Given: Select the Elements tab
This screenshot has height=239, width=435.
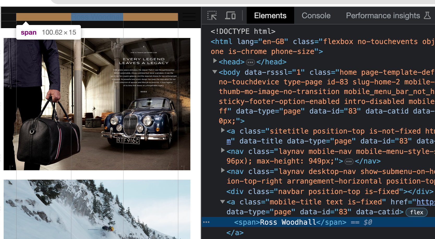Looking at the screenshot, I should (x=270, y=15).
